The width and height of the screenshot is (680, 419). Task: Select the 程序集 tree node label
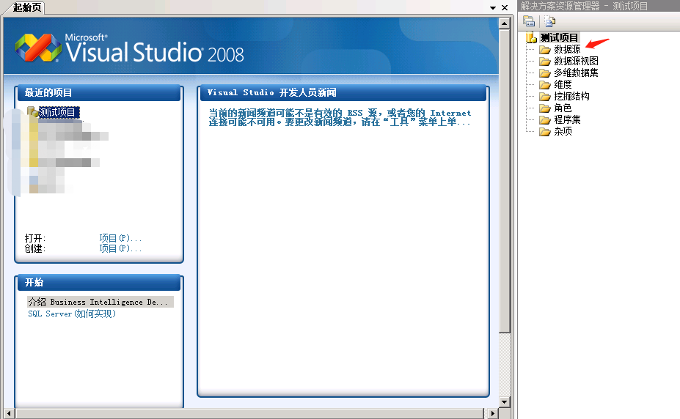[x=567, y=119]
